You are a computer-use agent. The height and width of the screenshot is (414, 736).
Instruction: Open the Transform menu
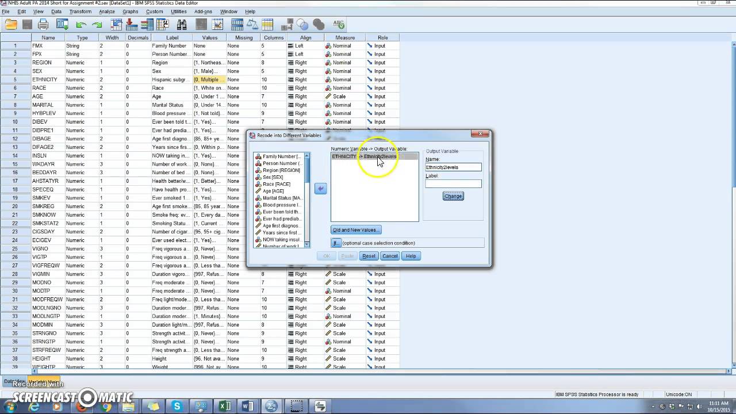80,11
